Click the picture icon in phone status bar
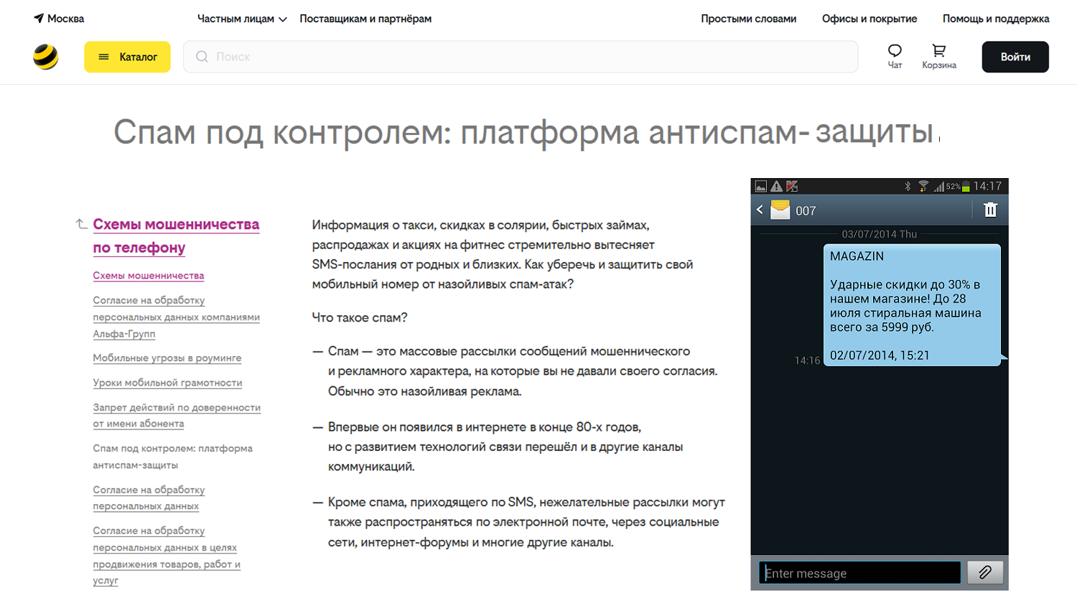 click(x=760, y=186)
